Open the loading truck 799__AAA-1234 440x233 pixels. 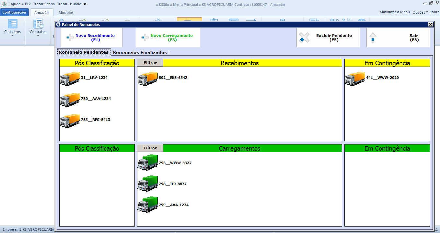148,205
